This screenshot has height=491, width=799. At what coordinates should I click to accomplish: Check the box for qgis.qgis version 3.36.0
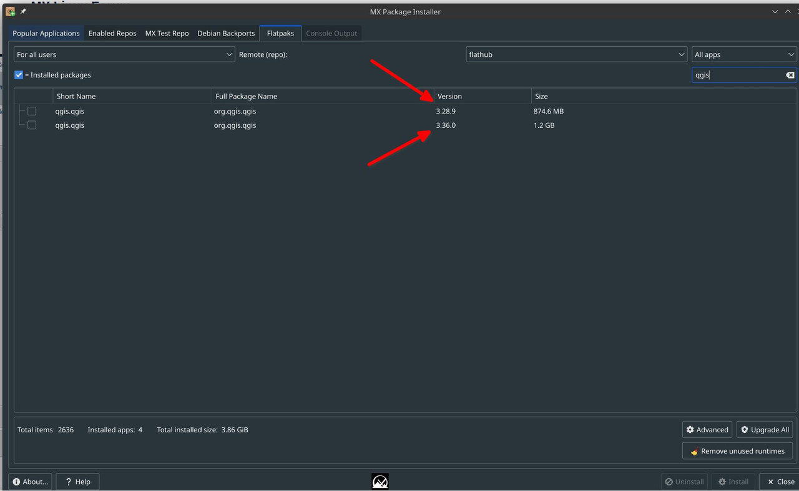[32, 125]
